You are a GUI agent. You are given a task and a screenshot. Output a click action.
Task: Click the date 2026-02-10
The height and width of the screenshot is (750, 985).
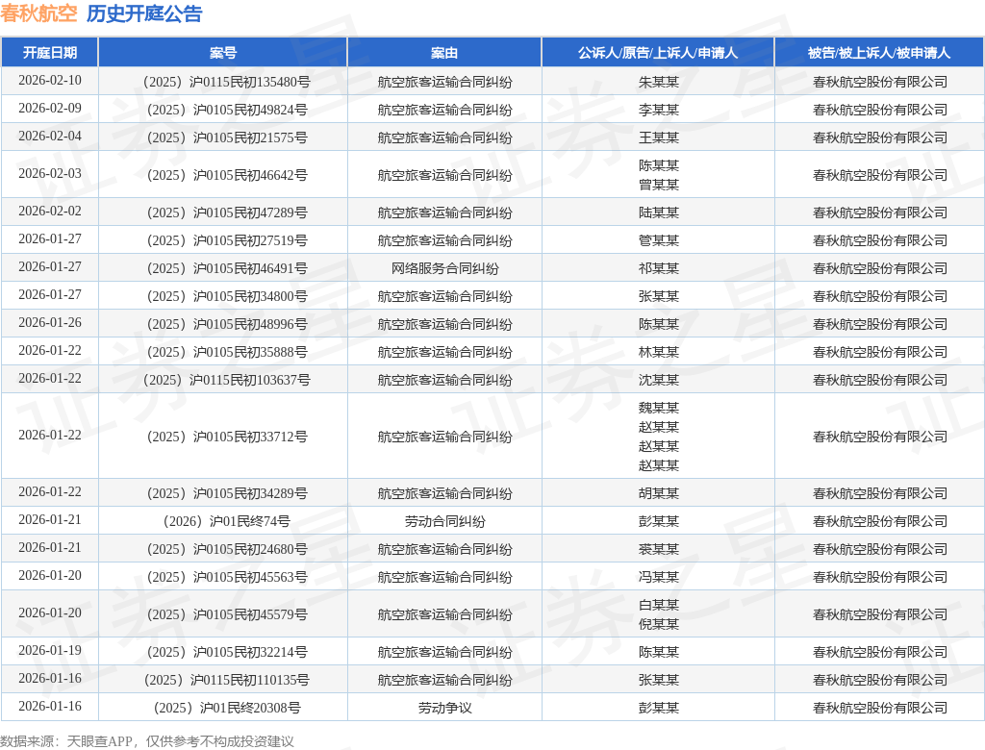[50, 81]
